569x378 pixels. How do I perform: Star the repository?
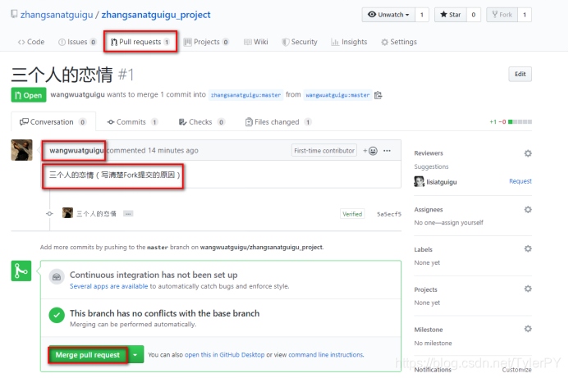(x=450, y=15)
